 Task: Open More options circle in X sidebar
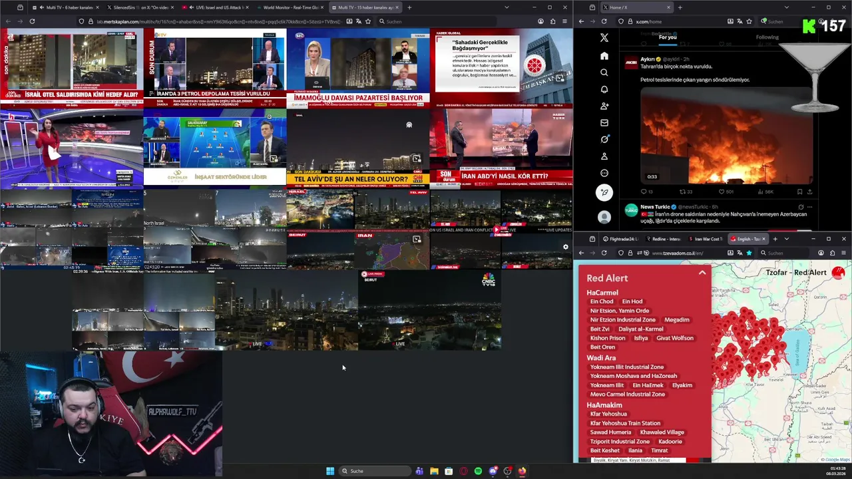click(x=604, y=173)
